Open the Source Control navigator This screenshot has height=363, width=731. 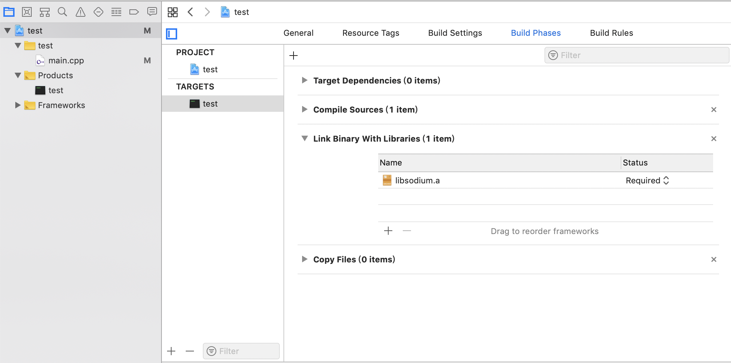(x=27, y=12)
